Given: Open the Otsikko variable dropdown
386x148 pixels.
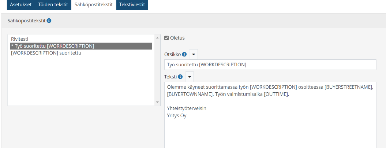Looking at the screenshot, I should point(194,54).
